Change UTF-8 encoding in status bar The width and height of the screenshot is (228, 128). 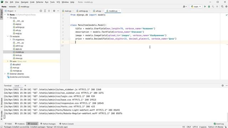195,127
